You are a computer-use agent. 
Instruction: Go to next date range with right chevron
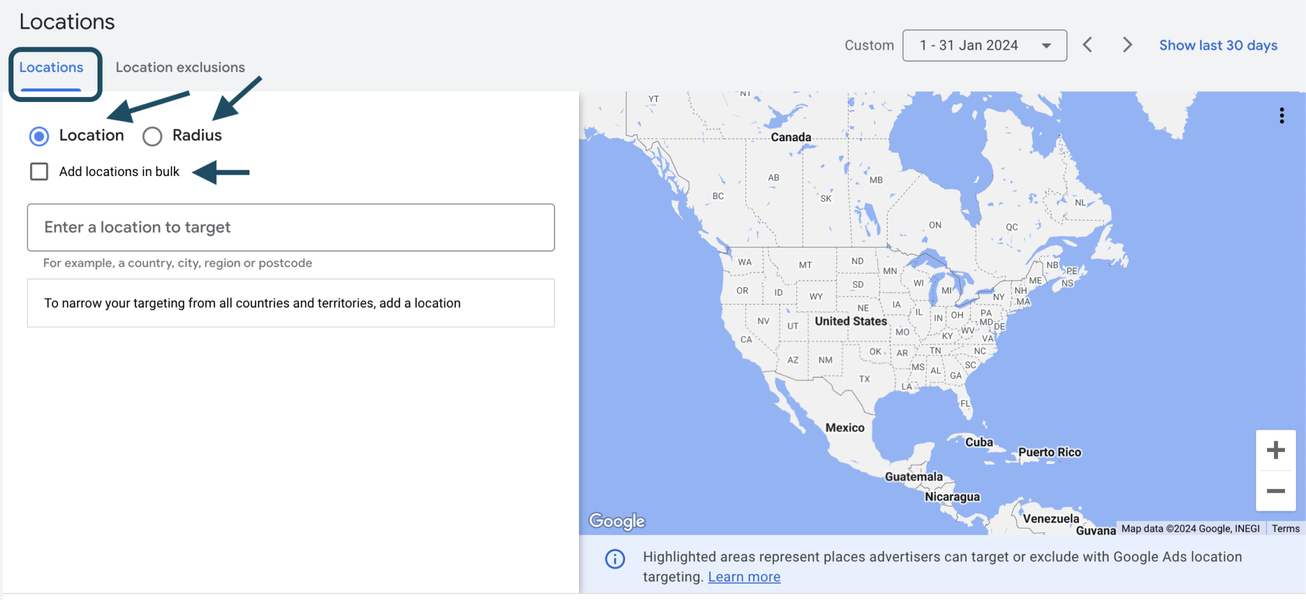[x=1127, y=45]
